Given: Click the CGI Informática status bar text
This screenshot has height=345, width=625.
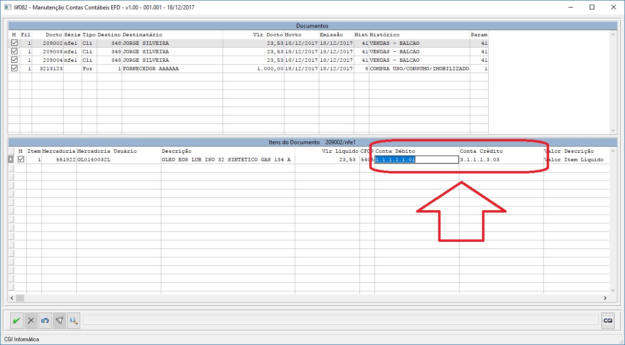Looking at the screenshot, I should [22, 339].
